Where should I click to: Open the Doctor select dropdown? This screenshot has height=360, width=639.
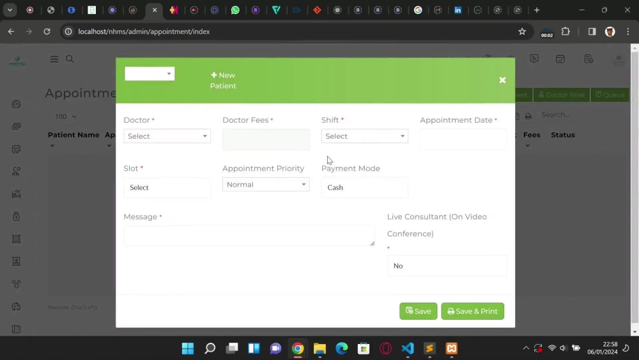click(x=167, y=136)
